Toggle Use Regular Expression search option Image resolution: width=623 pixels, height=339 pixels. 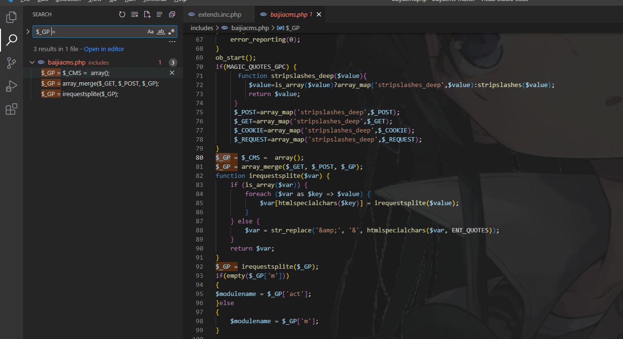[172, 32]
